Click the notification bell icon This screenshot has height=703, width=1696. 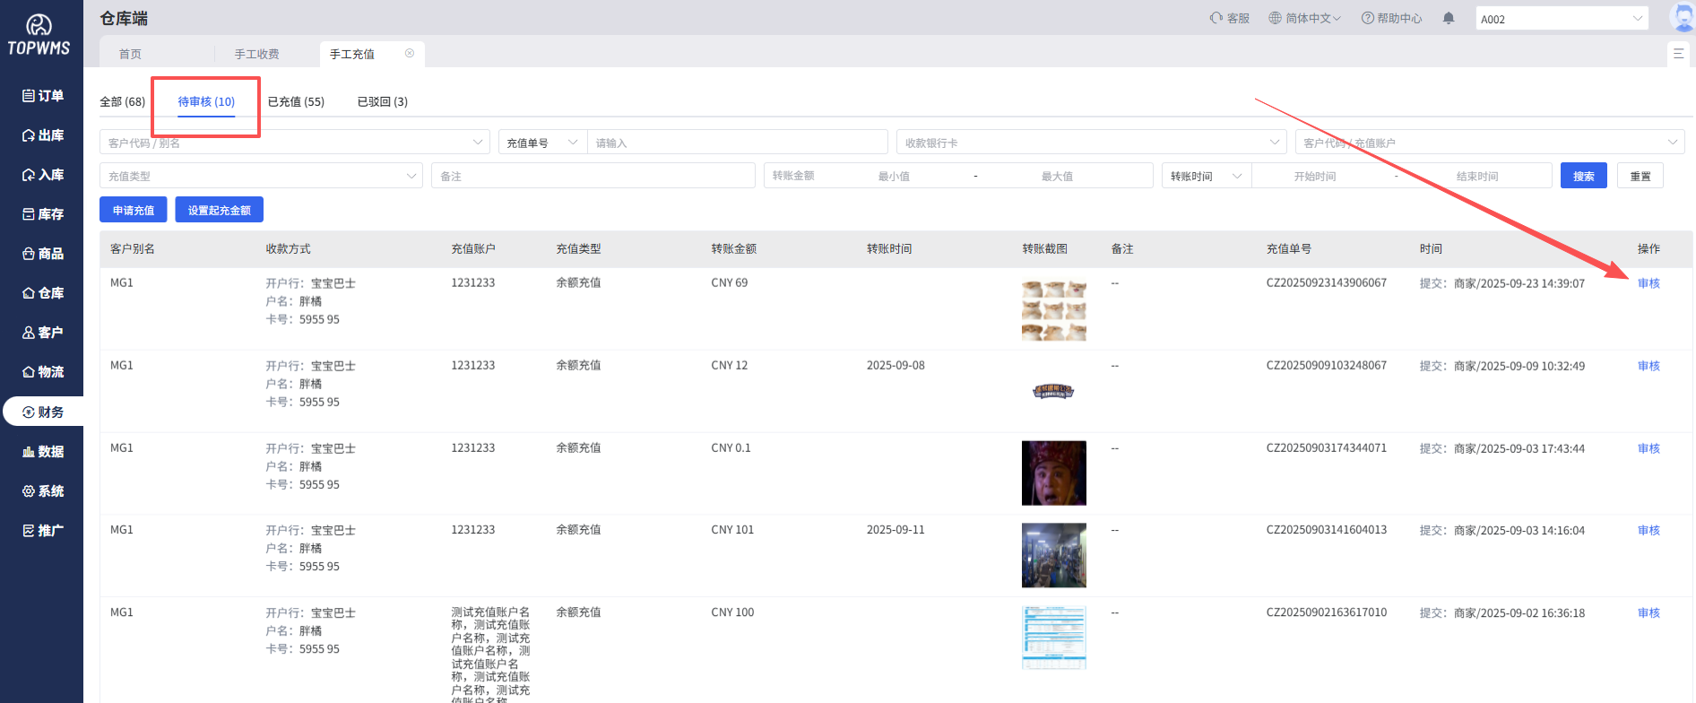pyautogui.click(x=1449, y=18)
